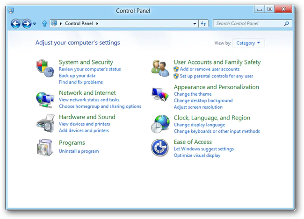This screenshot has width=304, height=219.
Task: Open Hardware and Sound heading
Action: 87,117
